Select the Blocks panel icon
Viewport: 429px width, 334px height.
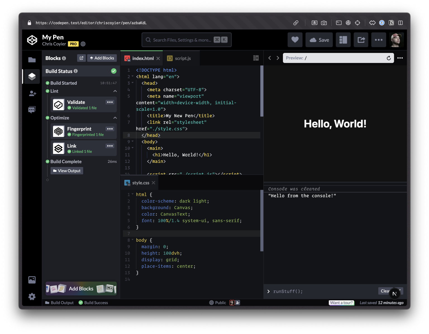click(32, 76)
